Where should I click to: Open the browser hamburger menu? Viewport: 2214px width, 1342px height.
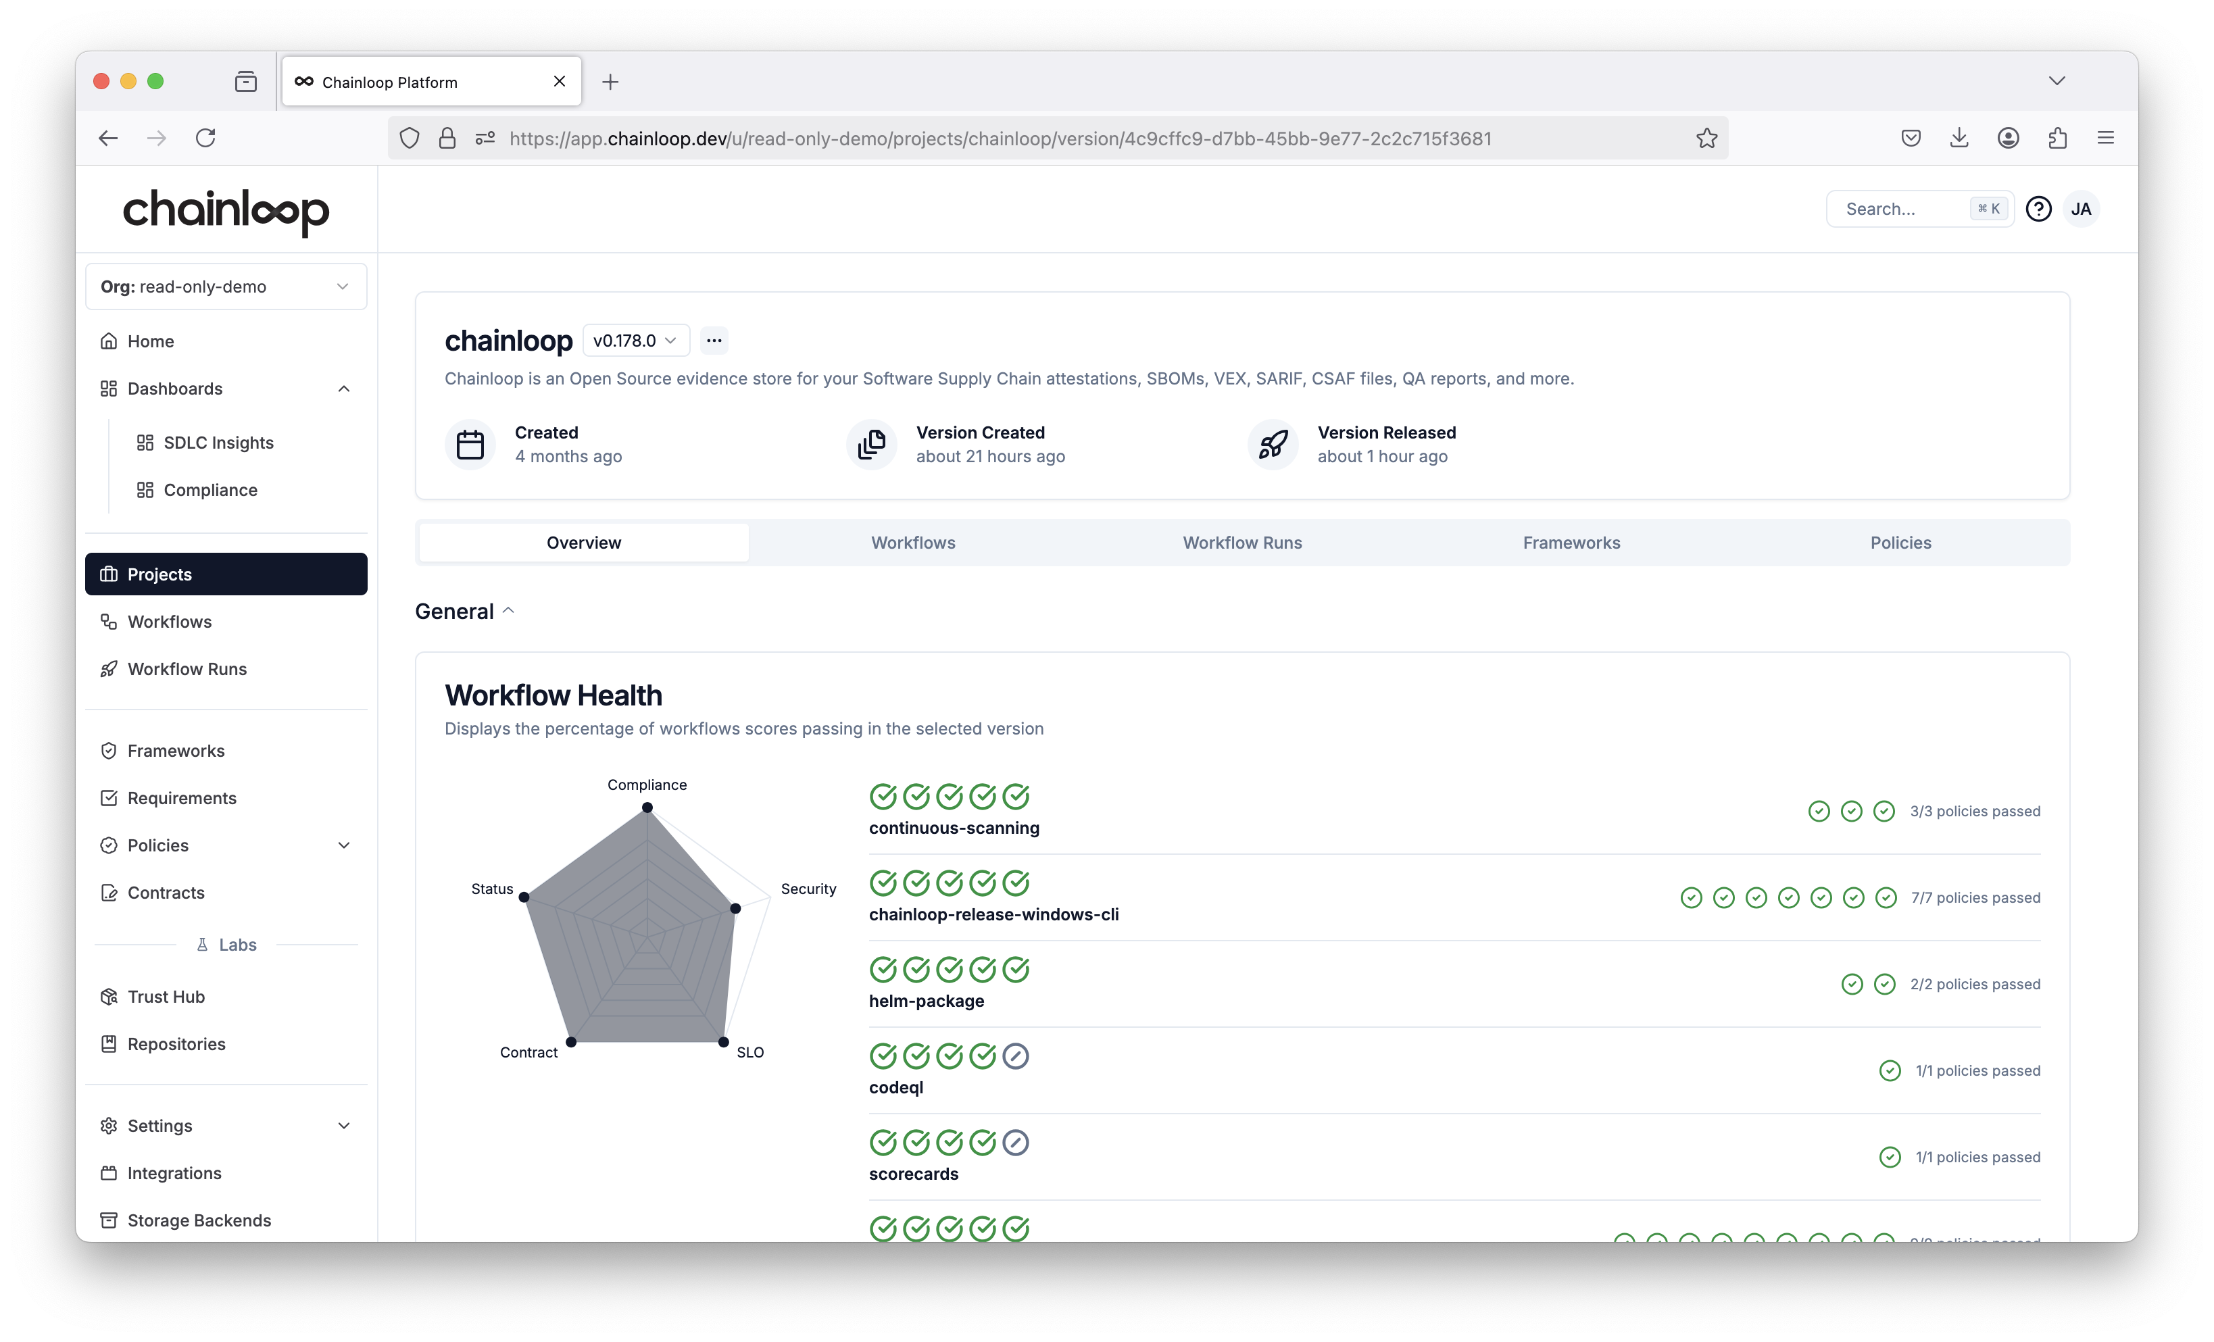click(2105, 137)
